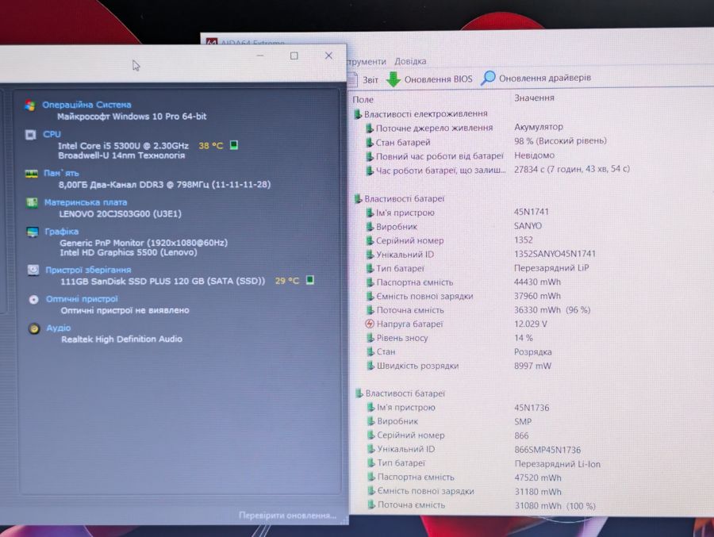The height and width of the screenshot is (537, 714).
Task: Click the 31080 mWh (100 %) current capacity value
Action: coord(555,506)
